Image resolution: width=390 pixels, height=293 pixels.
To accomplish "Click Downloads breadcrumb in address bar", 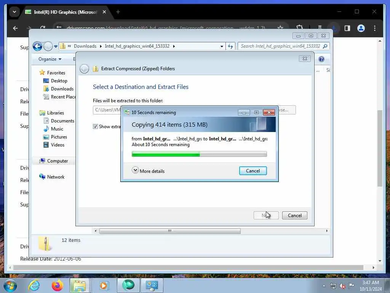I will click(85, 46).
